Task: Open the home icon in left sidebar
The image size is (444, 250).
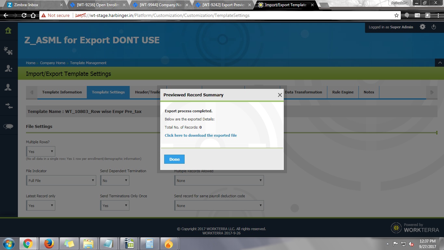Action: [8, 31]
